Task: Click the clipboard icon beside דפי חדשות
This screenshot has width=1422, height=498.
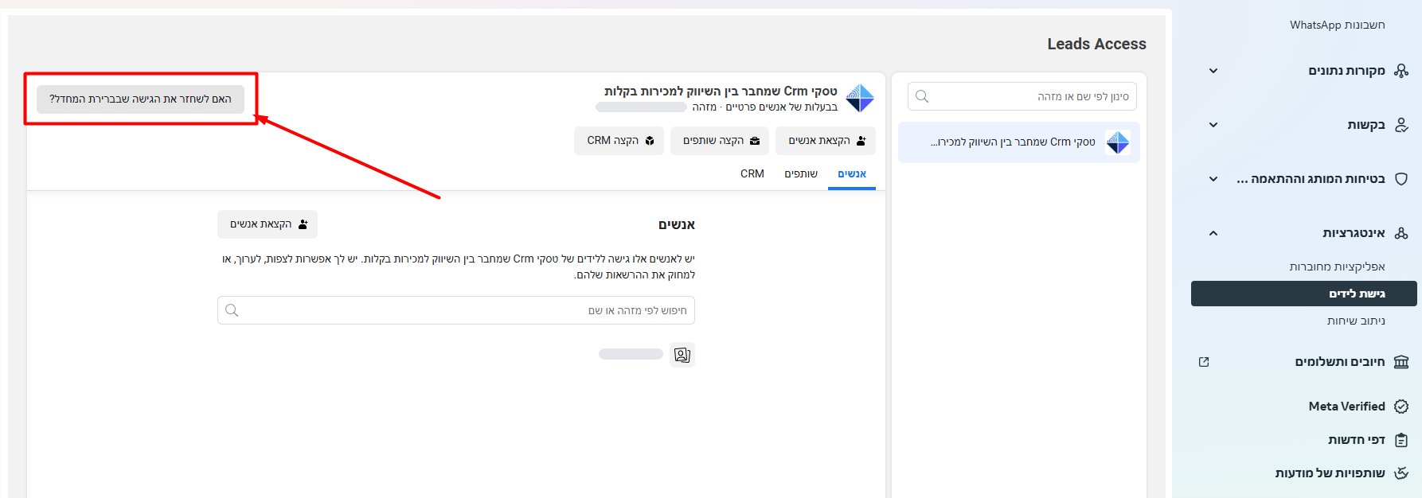Action: click(1401, 440)
